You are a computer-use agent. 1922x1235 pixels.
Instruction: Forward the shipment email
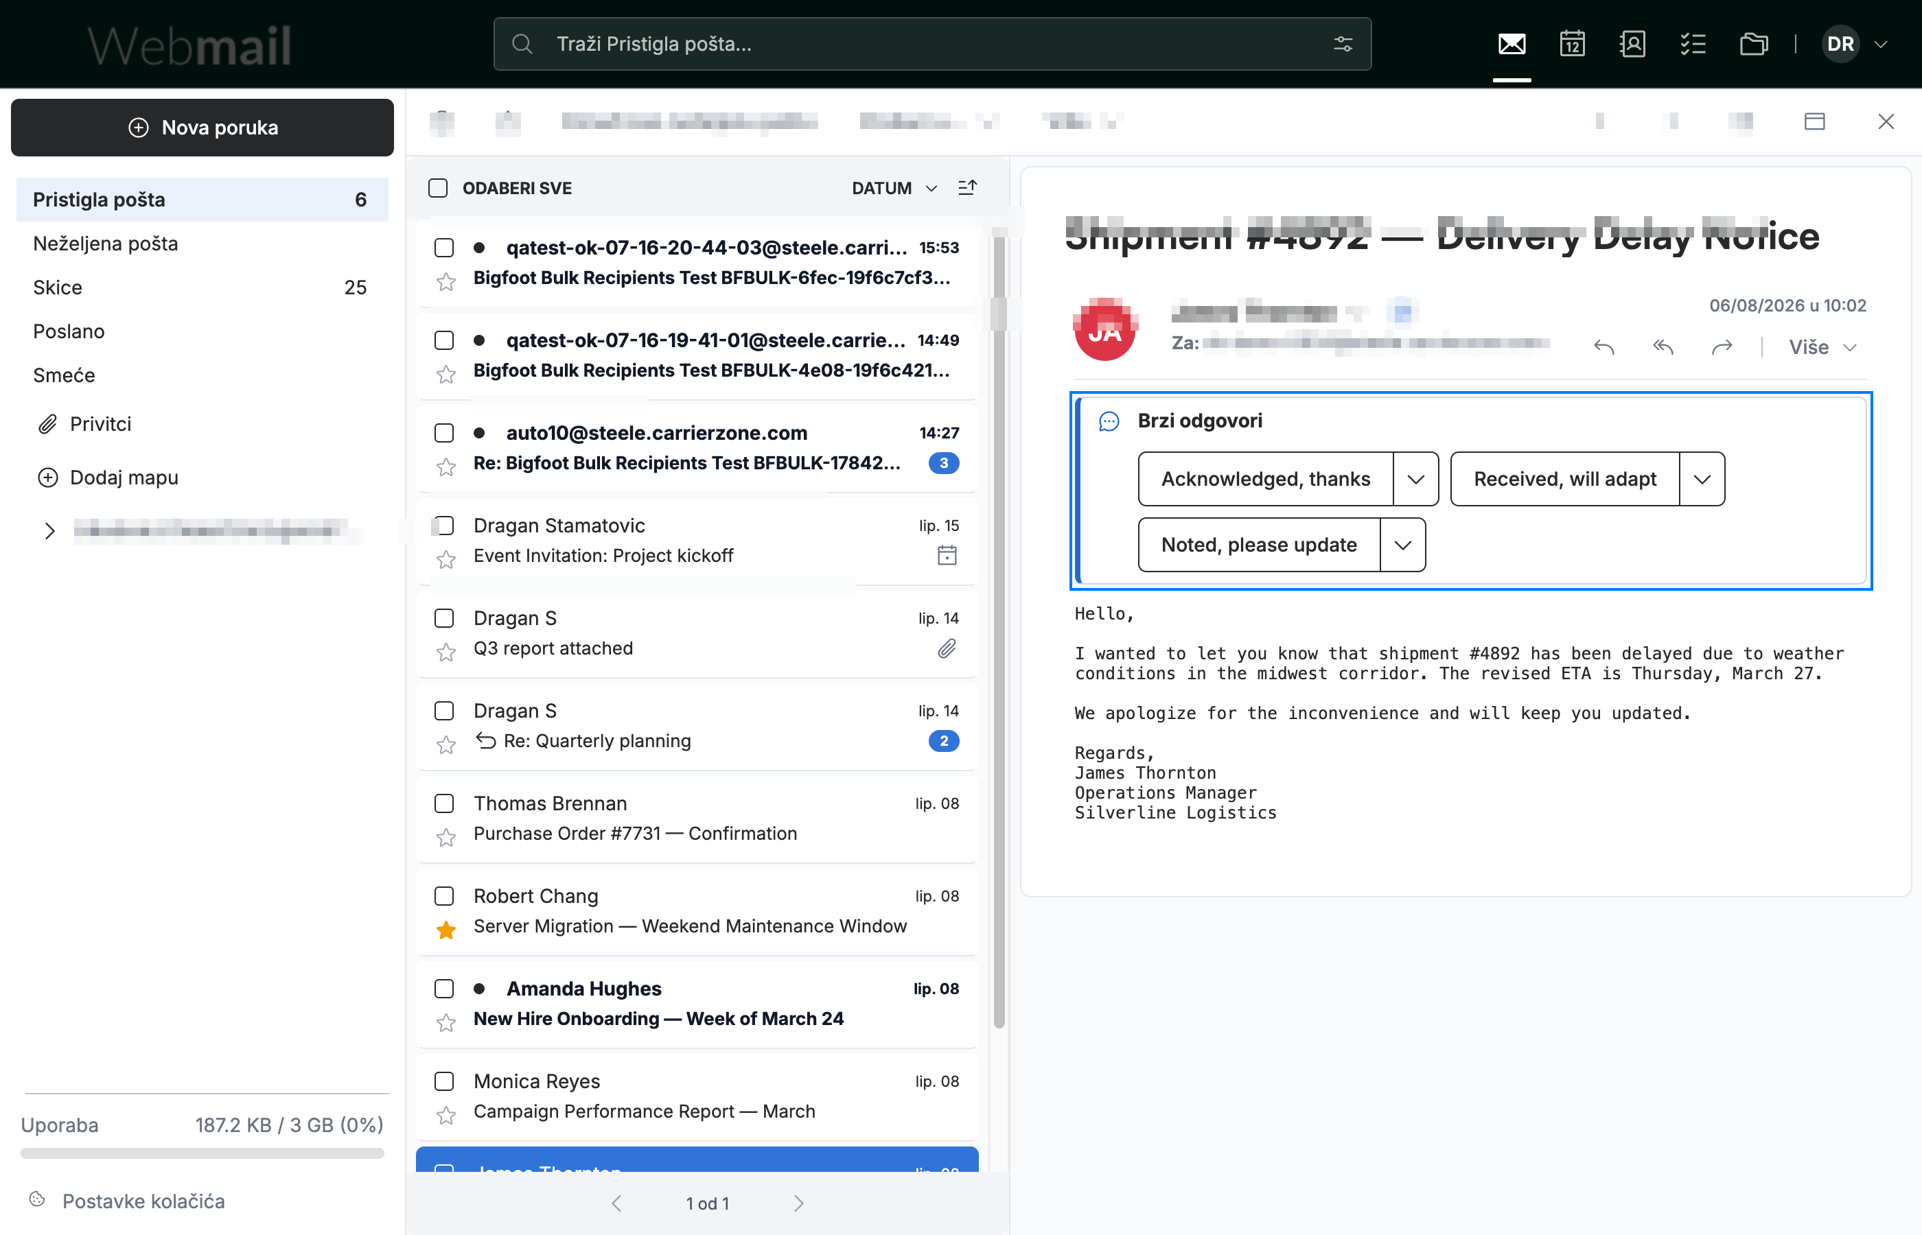(1722, 347)
